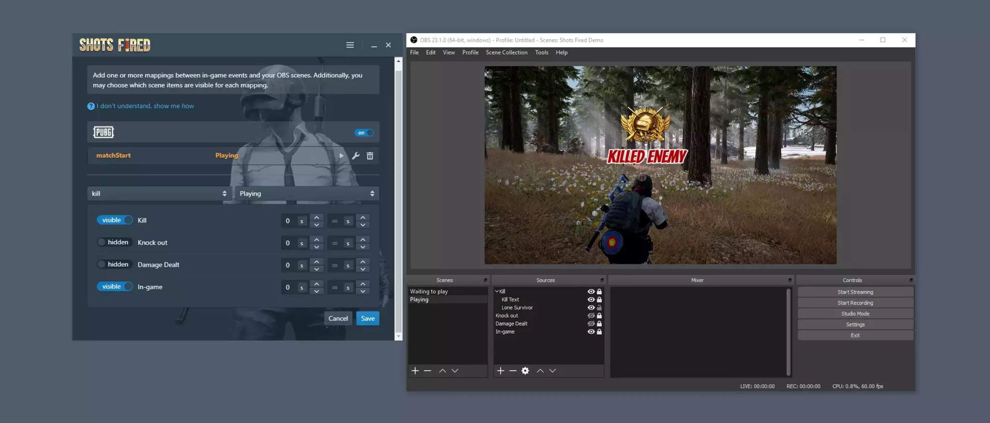Add a new scene in OBS Scenes panel
Image resolution: width=990 pixels, height=423 pixels.
[x=415, y=371]
